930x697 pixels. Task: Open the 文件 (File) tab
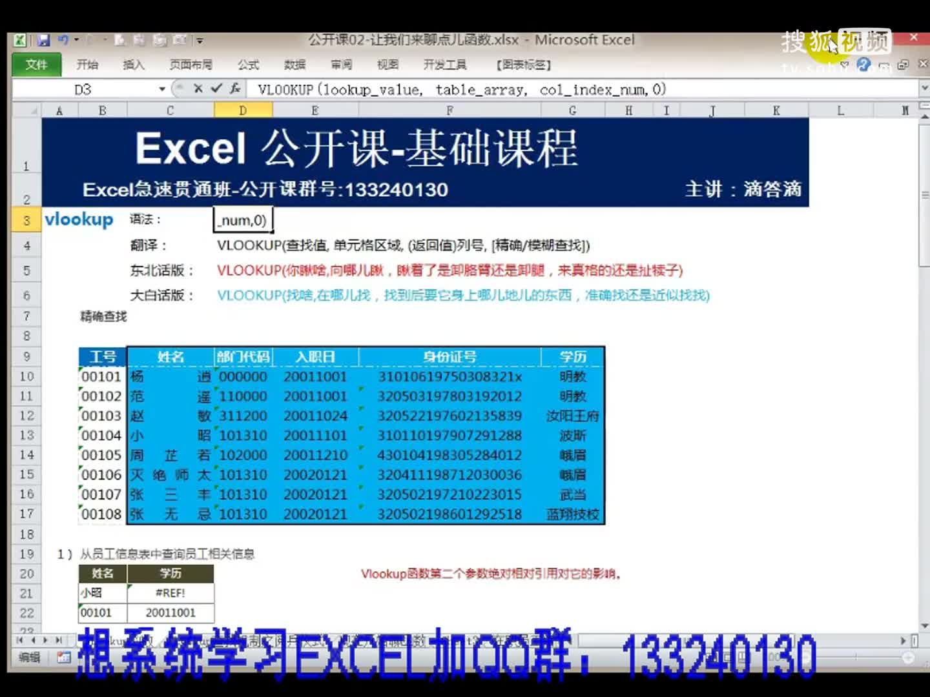(x=37, y=65)
